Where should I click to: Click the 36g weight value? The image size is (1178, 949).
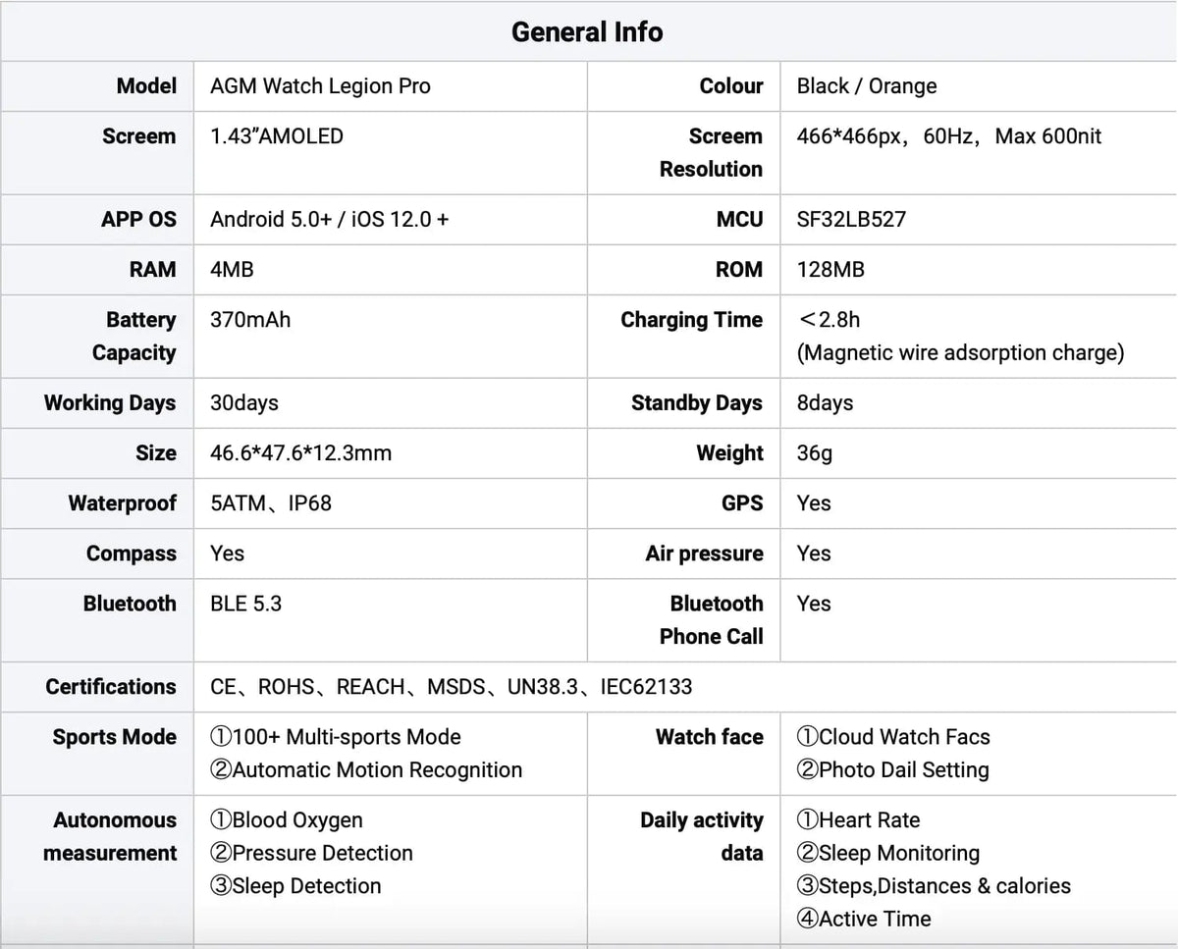tap(814, 453)
